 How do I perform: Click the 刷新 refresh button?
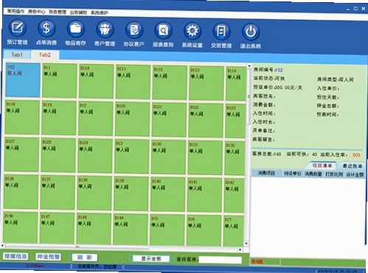[x=85, y=258]
